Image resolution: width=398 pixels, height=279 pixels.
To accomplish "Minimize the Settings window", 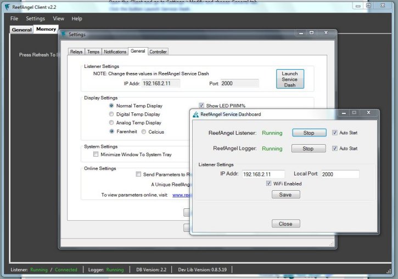I will point(301,33).
